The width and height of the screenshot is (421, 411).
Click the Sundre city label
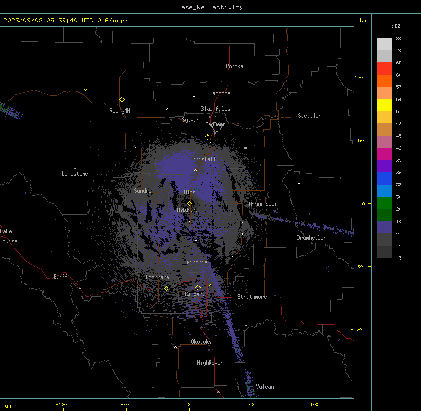[x=143, y=191]
